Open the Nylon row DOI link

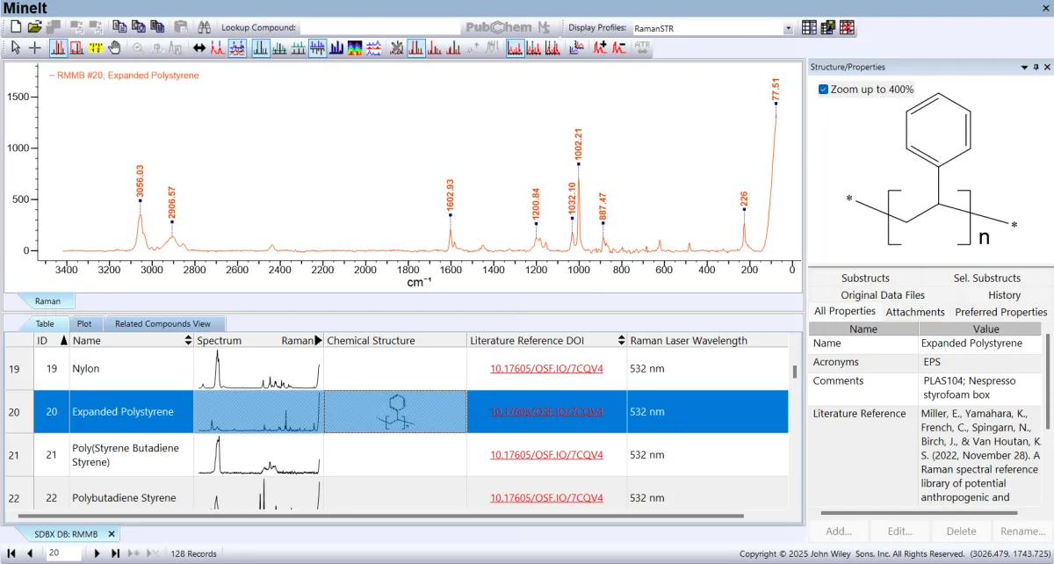546,369
